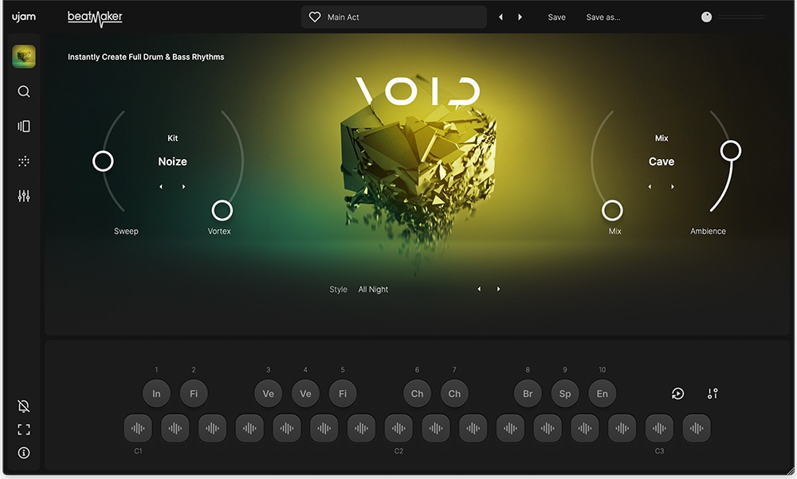The image size is (797, 479).
Task: Click the waveform pad just after C2
Action: (436, 428)
